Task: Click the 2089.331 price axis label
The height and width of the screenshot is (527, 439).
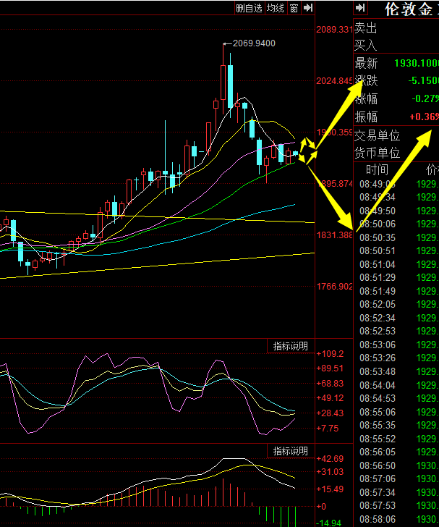Action: pos(335,30)
